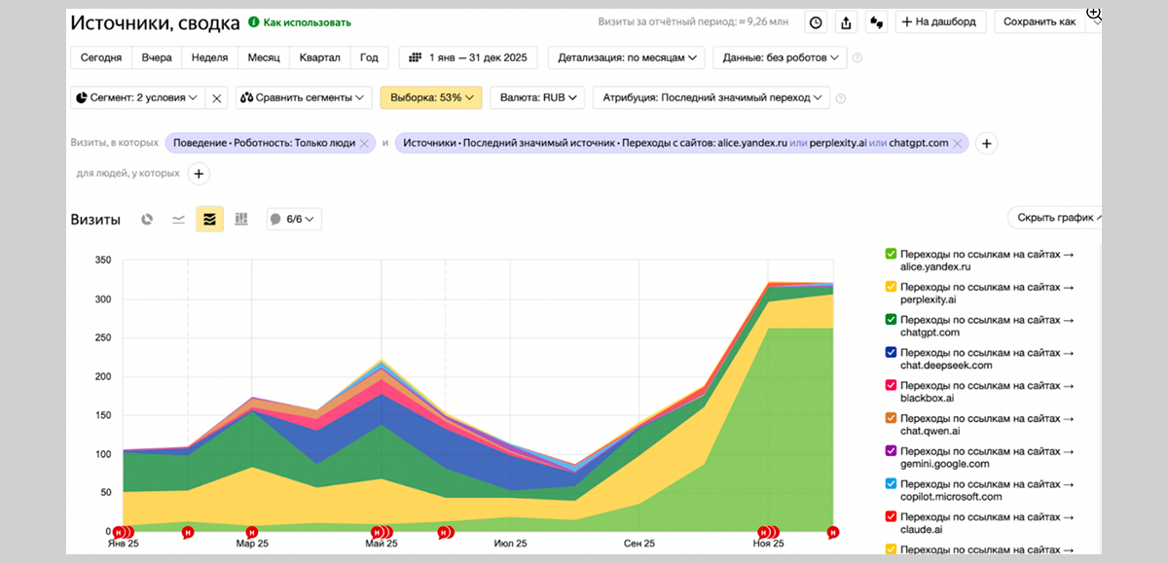Toggle perplexity.ai series checkbox
Screen dimensions: 1168x564
(891, 287)
